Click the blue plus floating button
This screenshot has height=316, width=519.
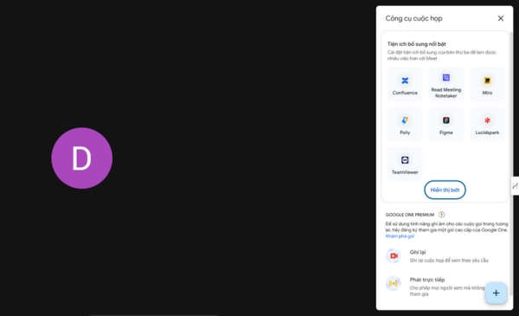click(496, 293)
